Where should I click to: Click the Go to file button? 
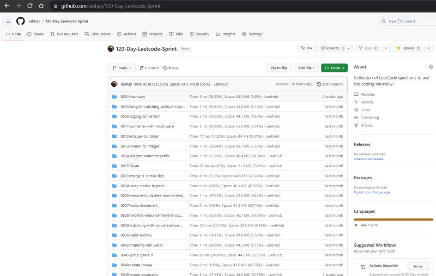tap(279, 68)
